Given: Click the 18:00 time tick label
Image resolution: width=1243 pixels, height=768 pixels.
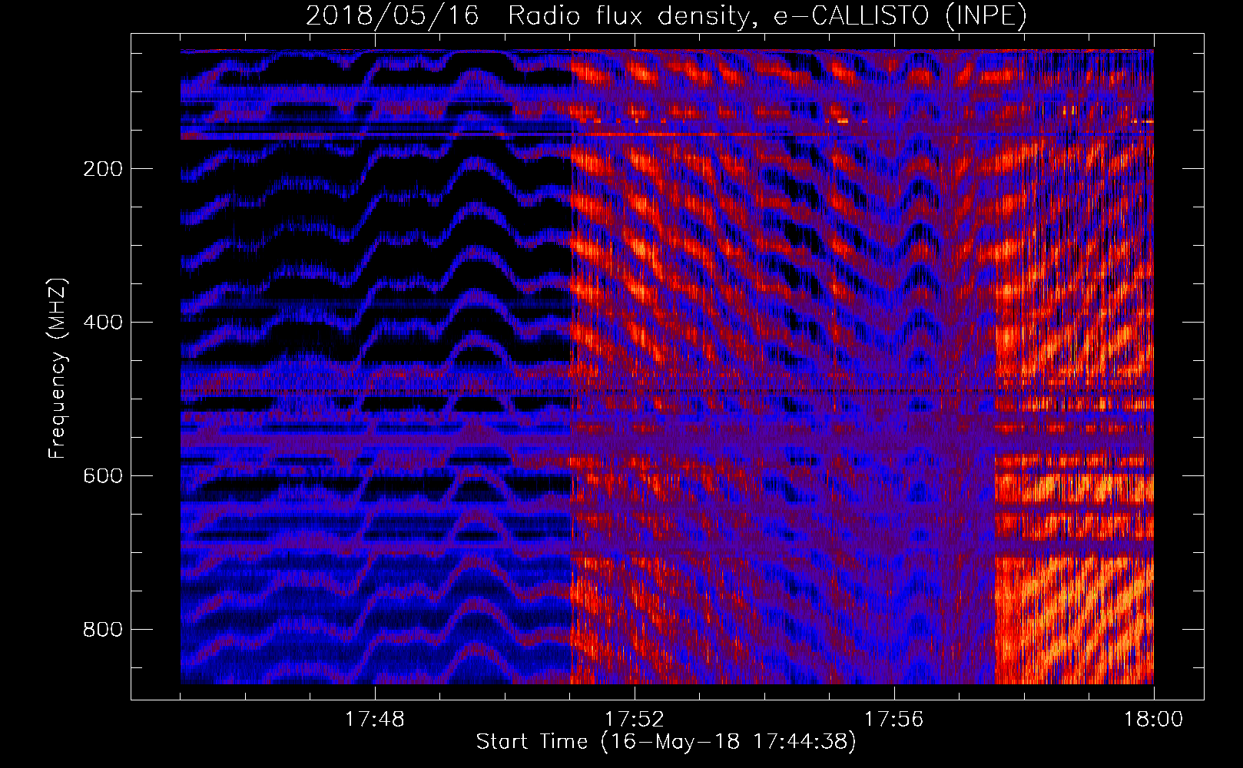Looking at the screenshot, I should tap(1154, 720).
